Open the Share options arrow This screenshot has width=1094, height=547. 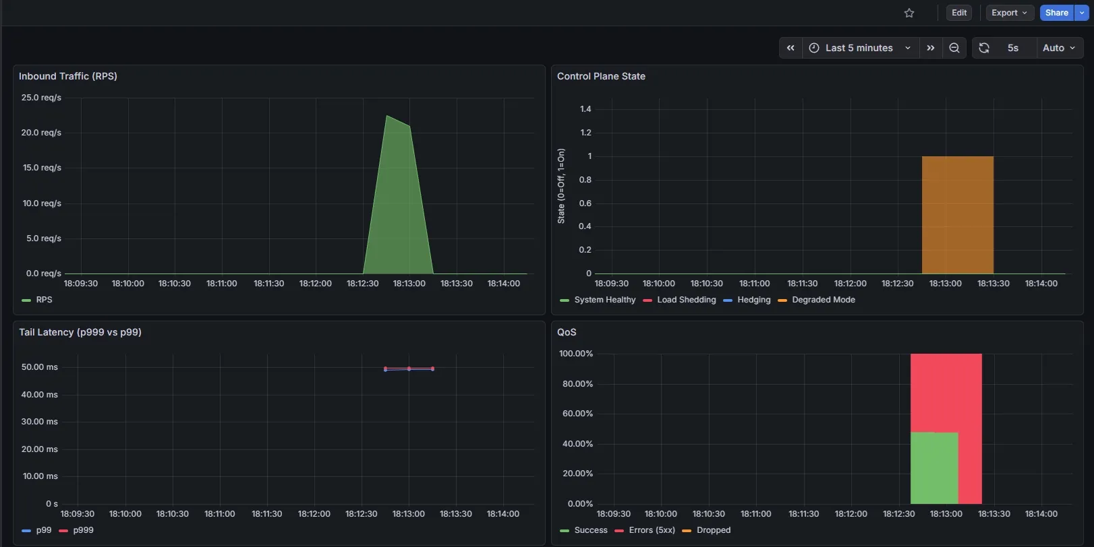click(1083, 13)
